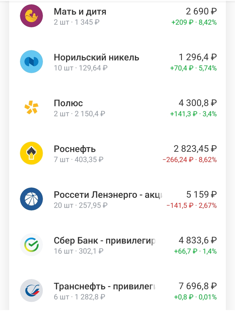
Task: Open Сбер Банк привилегированные title
Action: (104, 240)
